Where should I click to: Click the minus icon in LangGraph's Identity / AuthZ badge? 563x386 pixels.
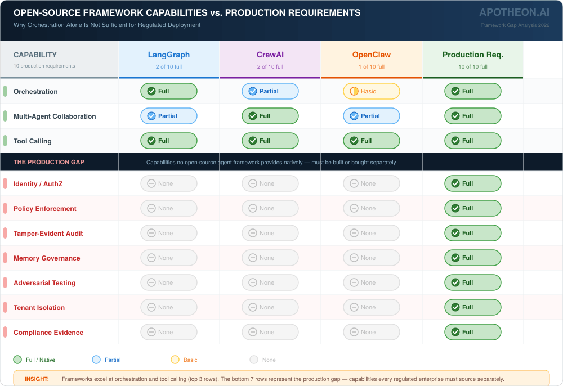(151, 183)
